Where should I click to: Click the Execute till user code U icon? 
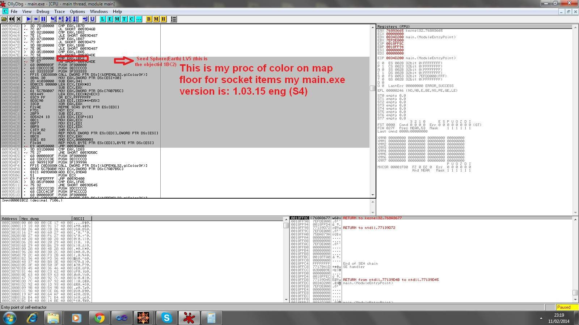93,19
